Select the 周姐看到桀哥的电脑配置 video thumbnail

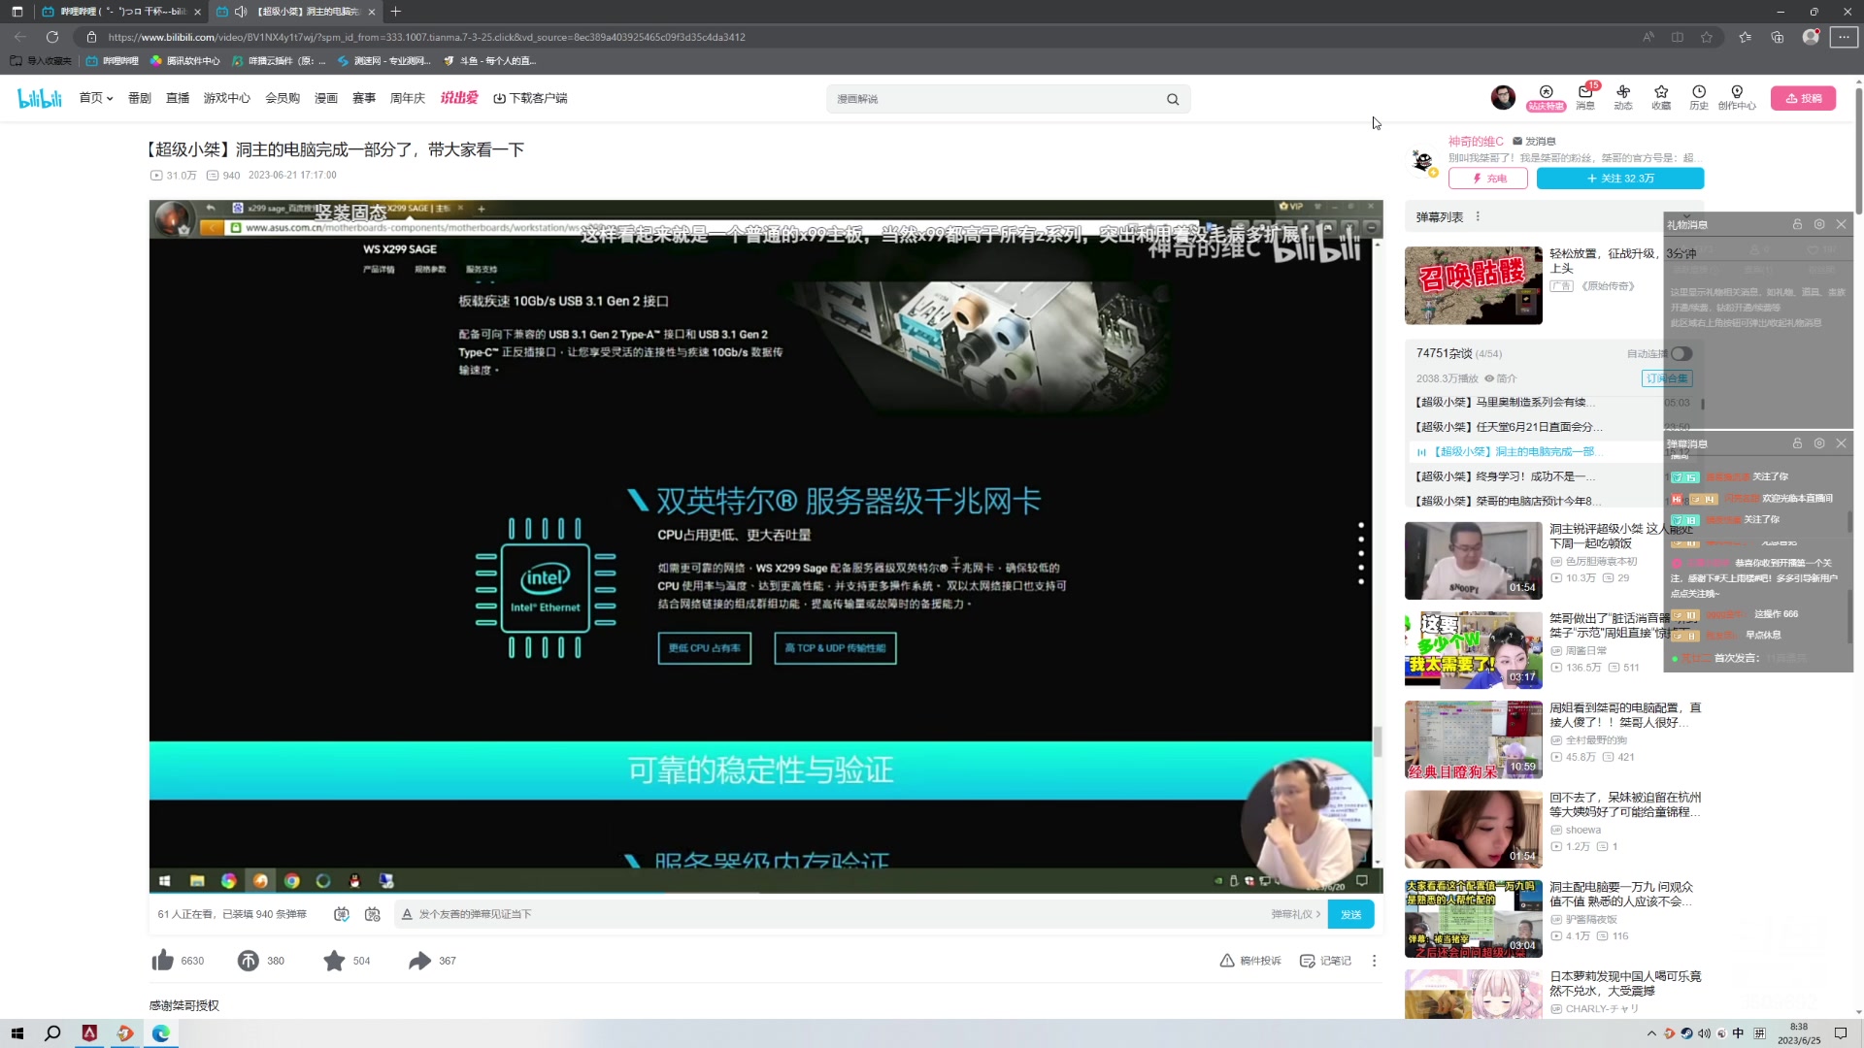pyautogui.click(x=1472, y=739)
